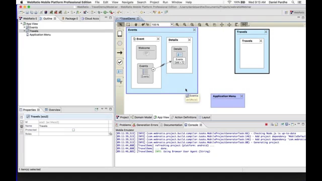This screenshot has width=322, height=181.
Task: Activate the marquee selection tool
Action: [128, 25]
